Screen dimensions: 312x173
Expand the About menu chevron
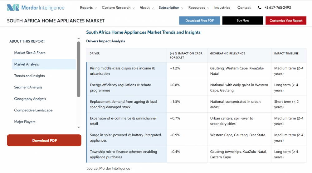[153, 8]
